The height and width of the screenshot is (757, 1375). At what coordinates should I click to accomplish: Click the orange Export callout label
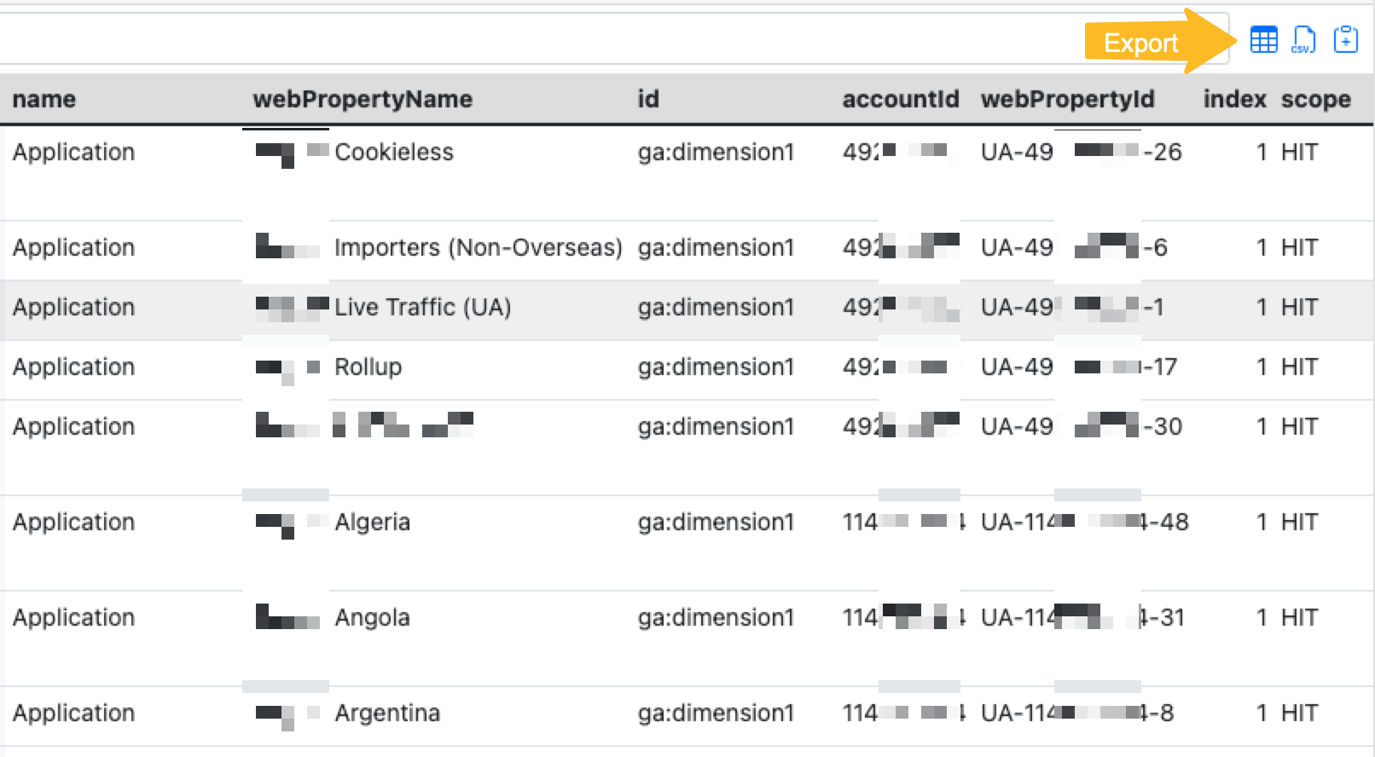[x=1142, y=42]
